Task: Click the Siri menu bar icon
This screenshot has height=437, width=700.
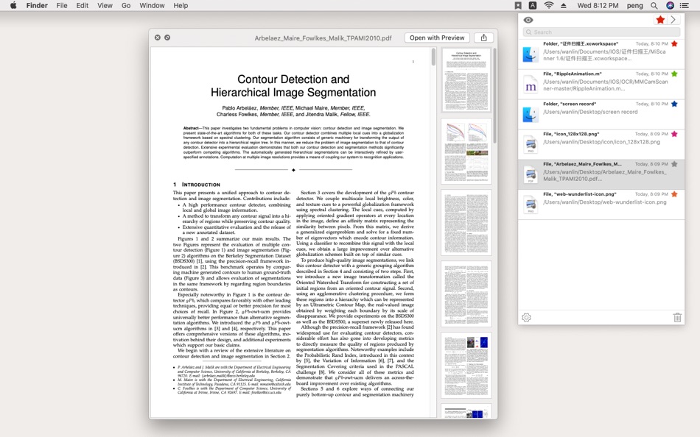Action: (x=670, y=5)
